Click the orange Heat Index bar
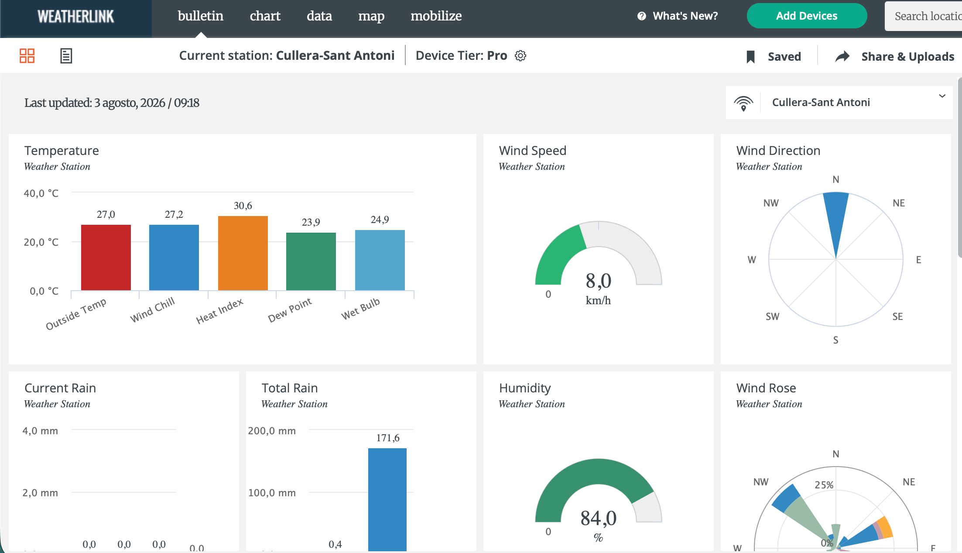 [x=243, y=253]
